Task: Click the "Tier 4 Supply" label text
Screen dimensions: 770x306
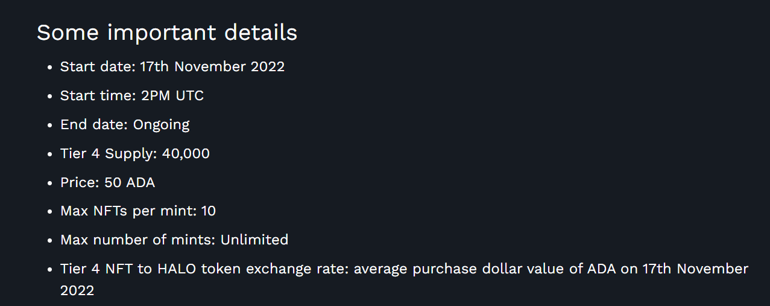Action: coord(107,153)
